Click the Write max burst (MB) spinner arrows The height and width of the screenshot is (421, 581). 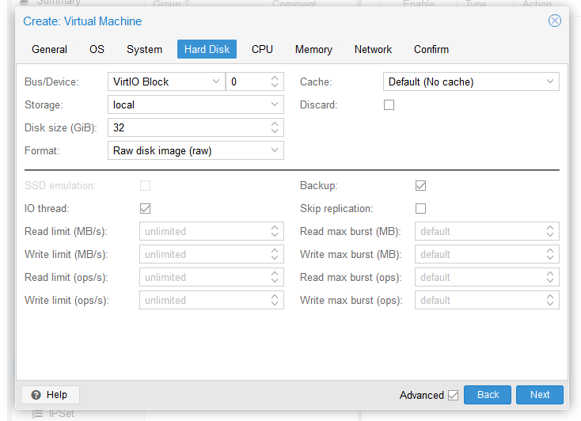(x=550, y=255)
